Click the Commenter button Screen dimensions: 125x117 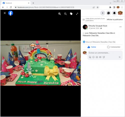[x=114, y=47]
